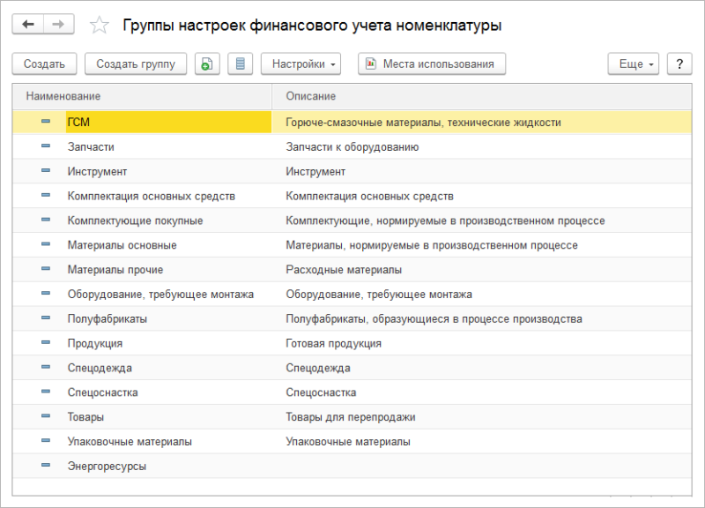Expand the Еще menu
This screenshot has width=705, height=508.
tap(634, 63)
